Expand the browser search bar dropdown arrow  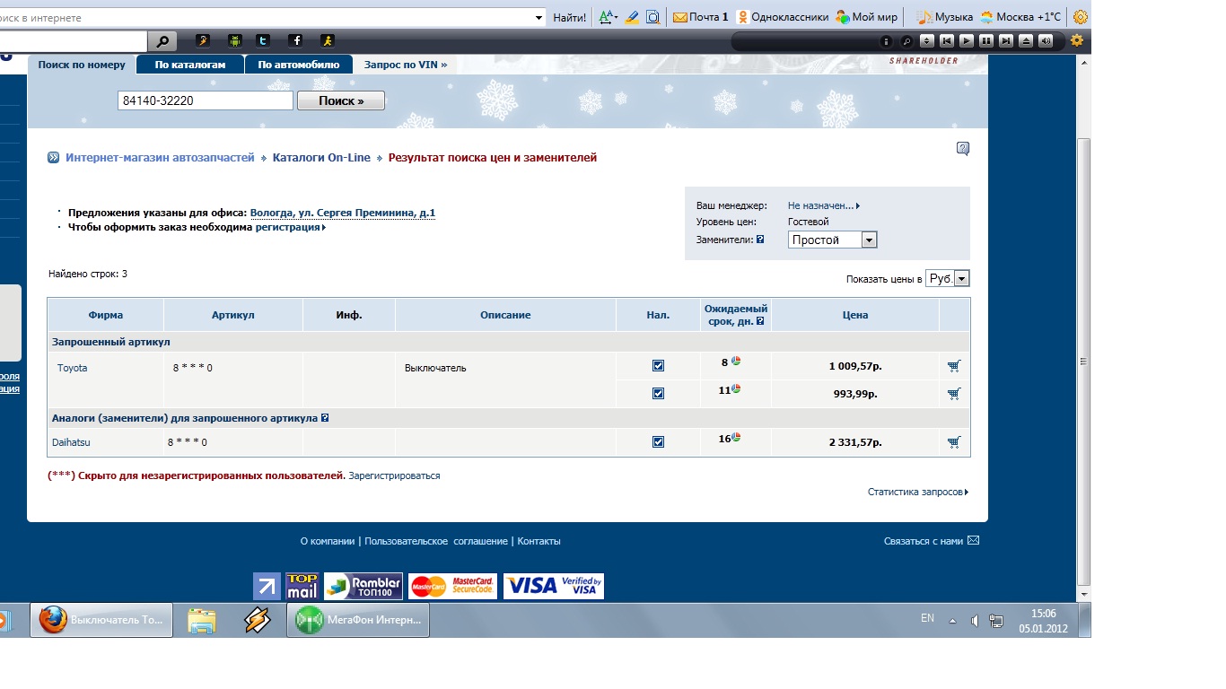[539, 18]
